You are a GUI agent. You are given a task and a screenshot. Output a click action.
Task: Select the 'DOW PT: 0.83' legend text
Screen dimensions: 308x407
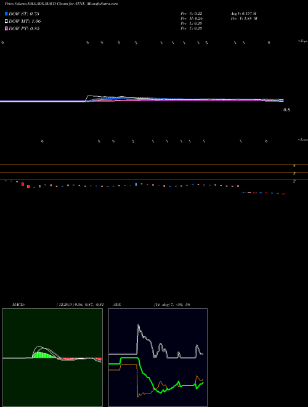[x=24, y=28]
